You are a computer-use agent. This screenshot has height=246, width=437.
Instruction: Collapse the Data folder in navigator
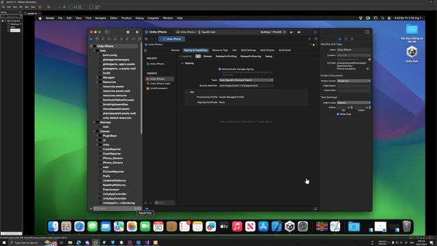tap(94, 51)
